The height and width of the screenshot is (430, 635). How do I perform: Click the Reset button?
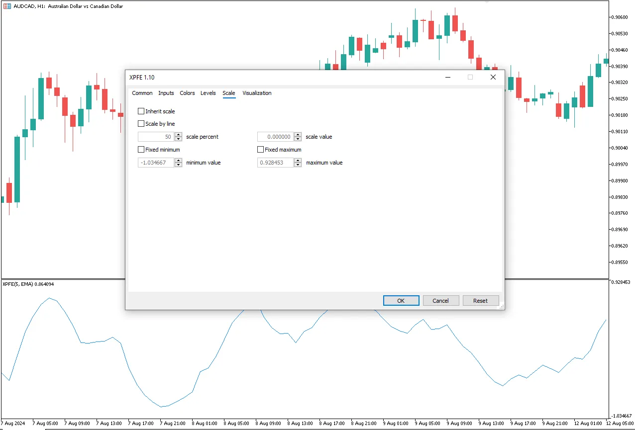pyautogui.click(x=480, y=301)
